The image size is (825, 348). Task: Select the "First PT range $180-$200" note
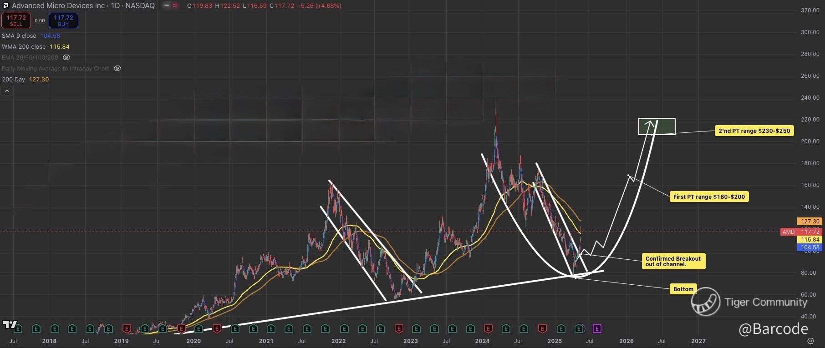709,197
